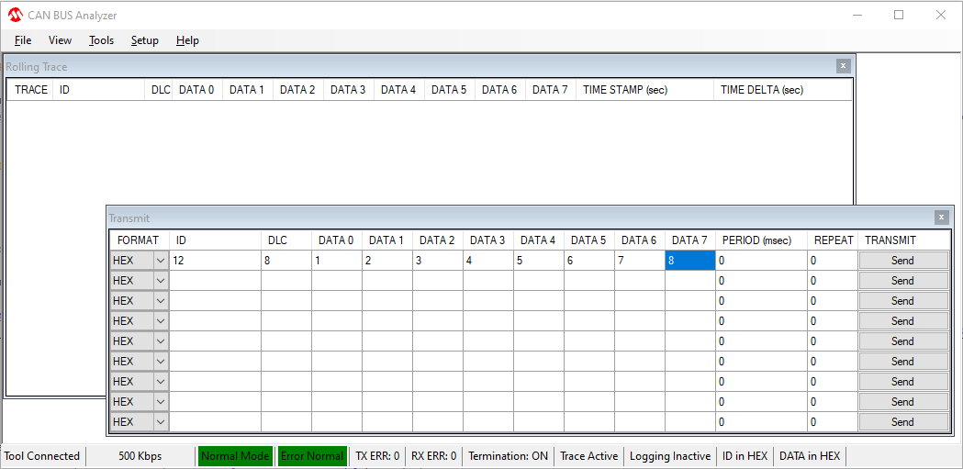Open the Setup menu
The height and width of the screenshot is (469, 963).
point(145,40)
